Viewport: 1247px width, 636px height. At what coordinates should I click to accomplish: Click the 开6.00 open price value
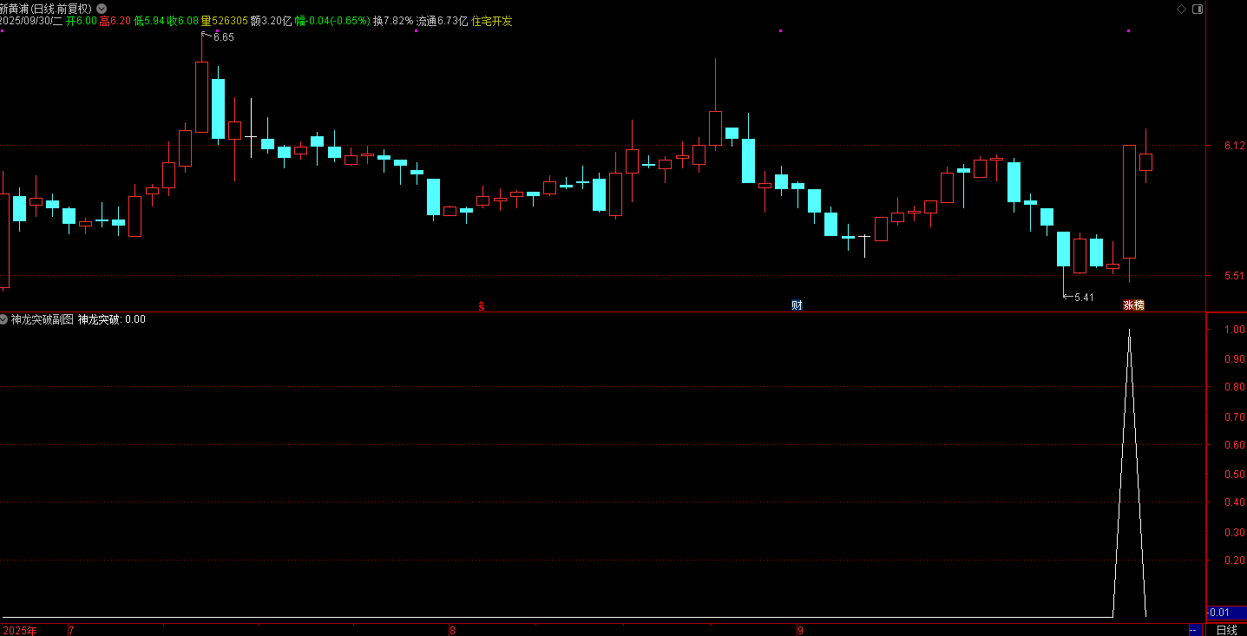82,21
